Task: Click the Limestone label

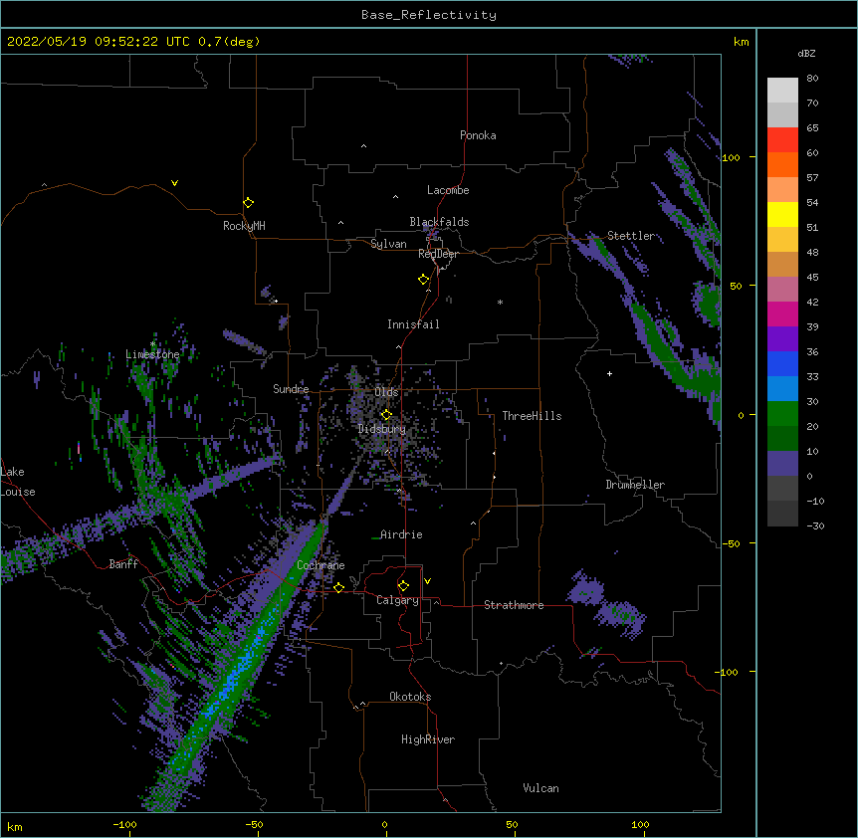Action: click(152, 354)
